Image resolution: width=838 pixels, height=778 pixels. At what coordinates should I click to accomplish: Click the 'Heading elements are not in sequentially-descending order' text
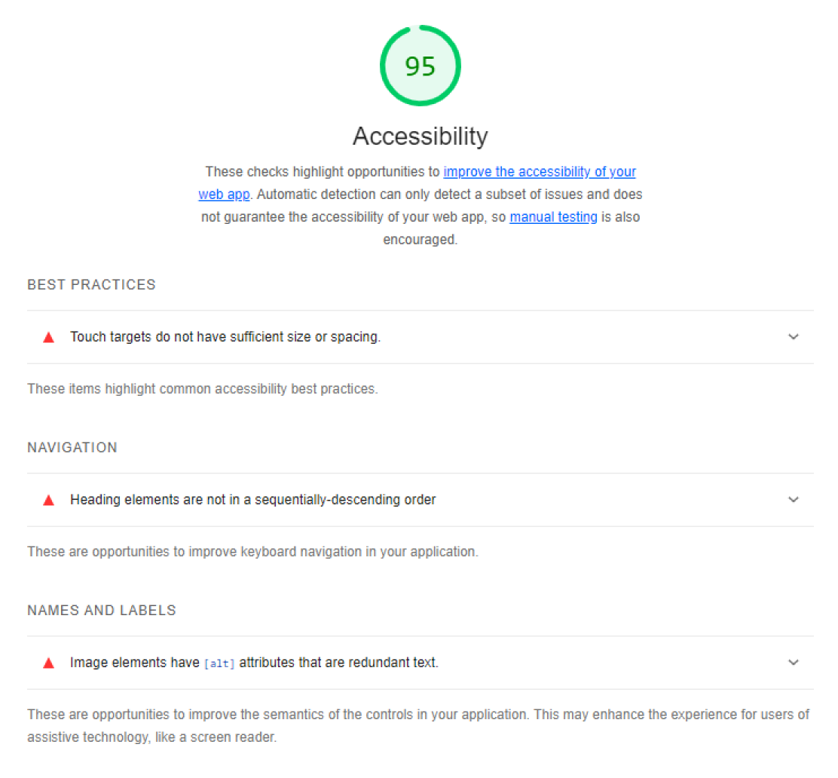253,500
